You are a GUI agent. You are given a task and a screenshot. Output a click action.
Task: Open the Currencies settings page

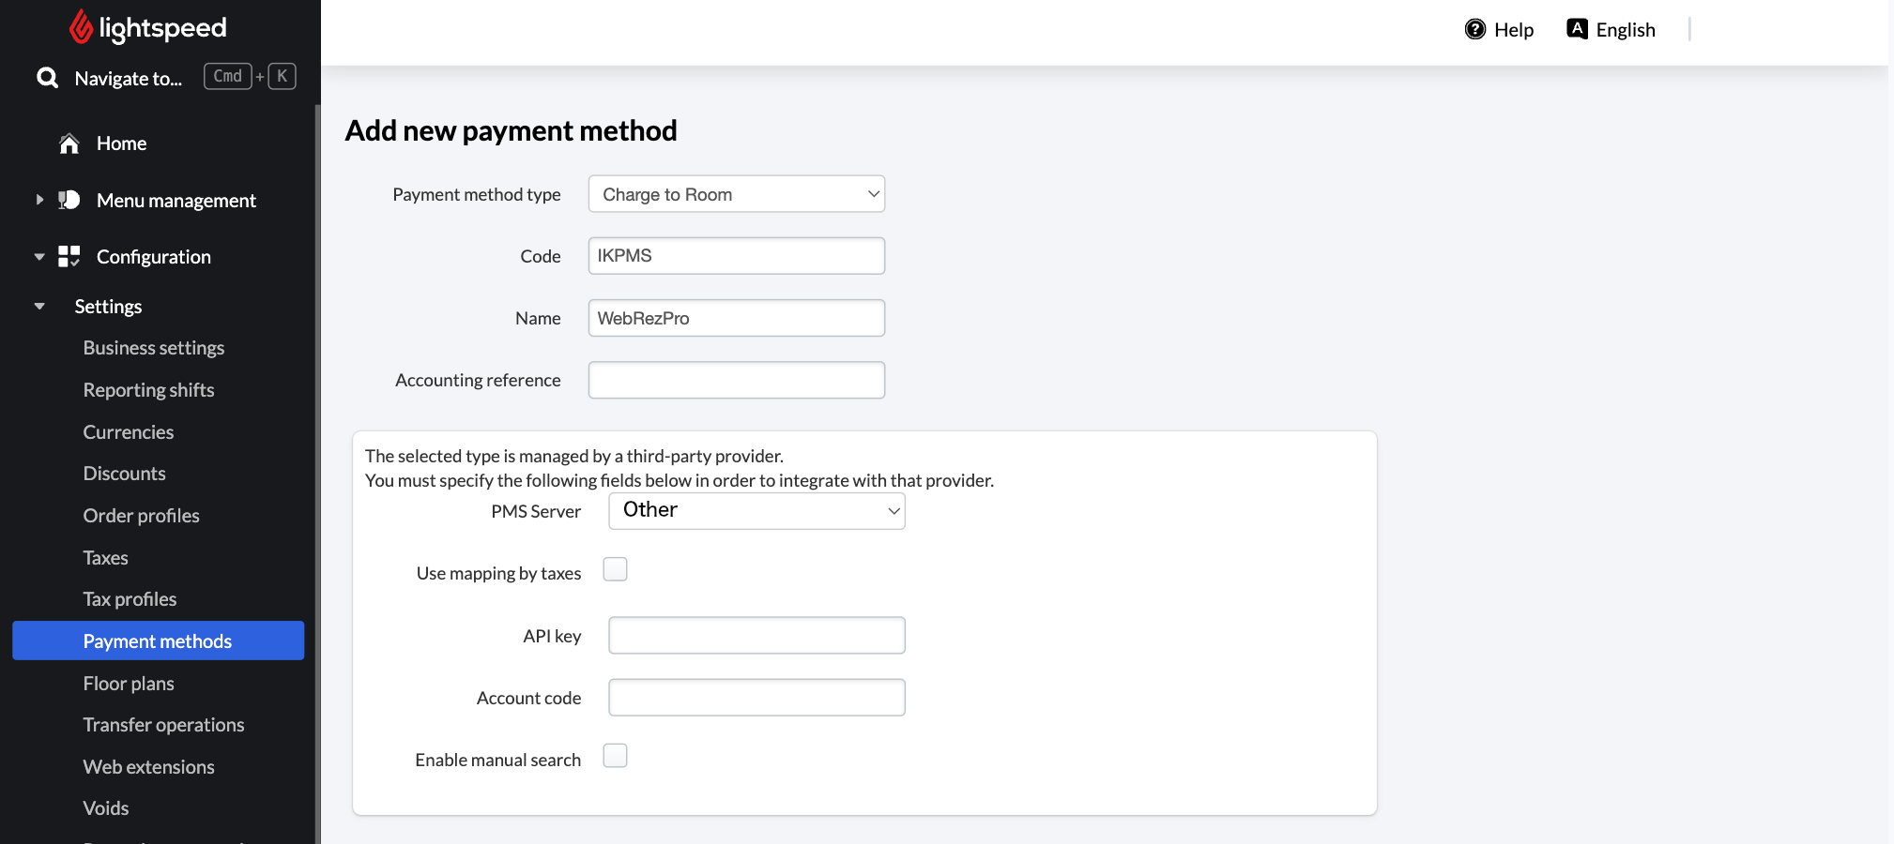pos(129,432)
